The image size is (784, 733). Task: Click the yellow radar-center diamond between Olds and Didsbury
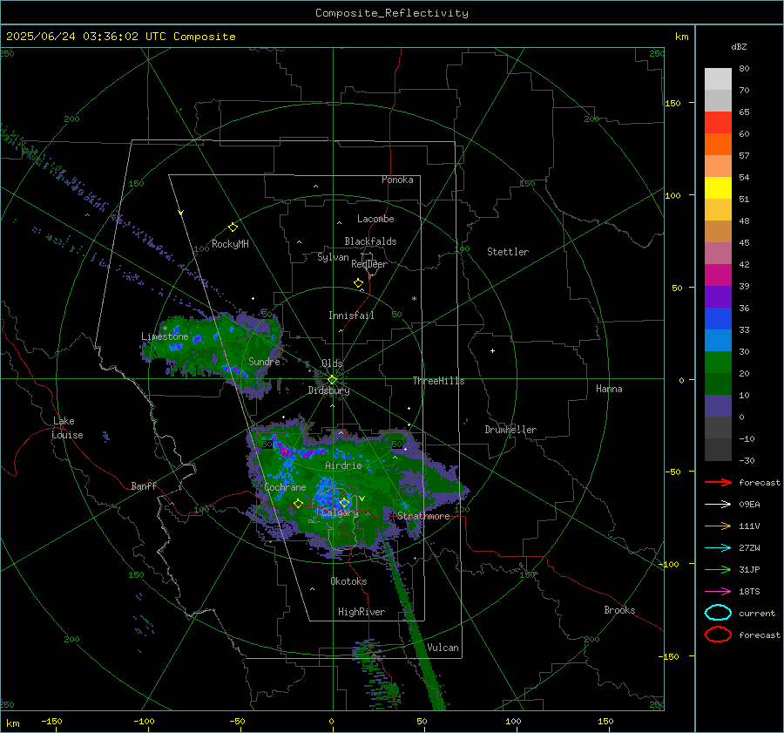(x=332, y=380)
